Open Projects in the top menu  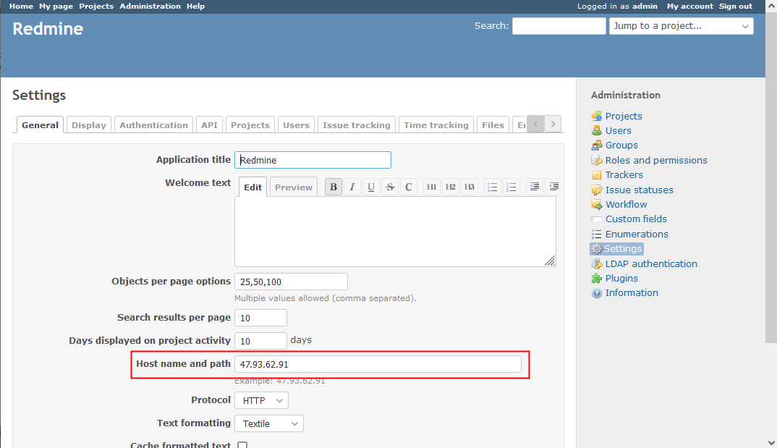pos(96,6)
